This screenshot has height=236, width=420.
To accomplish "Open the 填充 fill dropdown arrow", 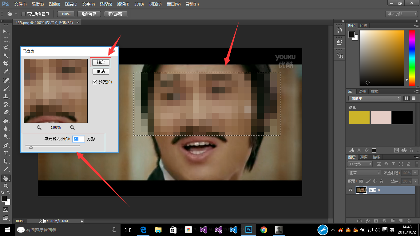I will (415, 181).
